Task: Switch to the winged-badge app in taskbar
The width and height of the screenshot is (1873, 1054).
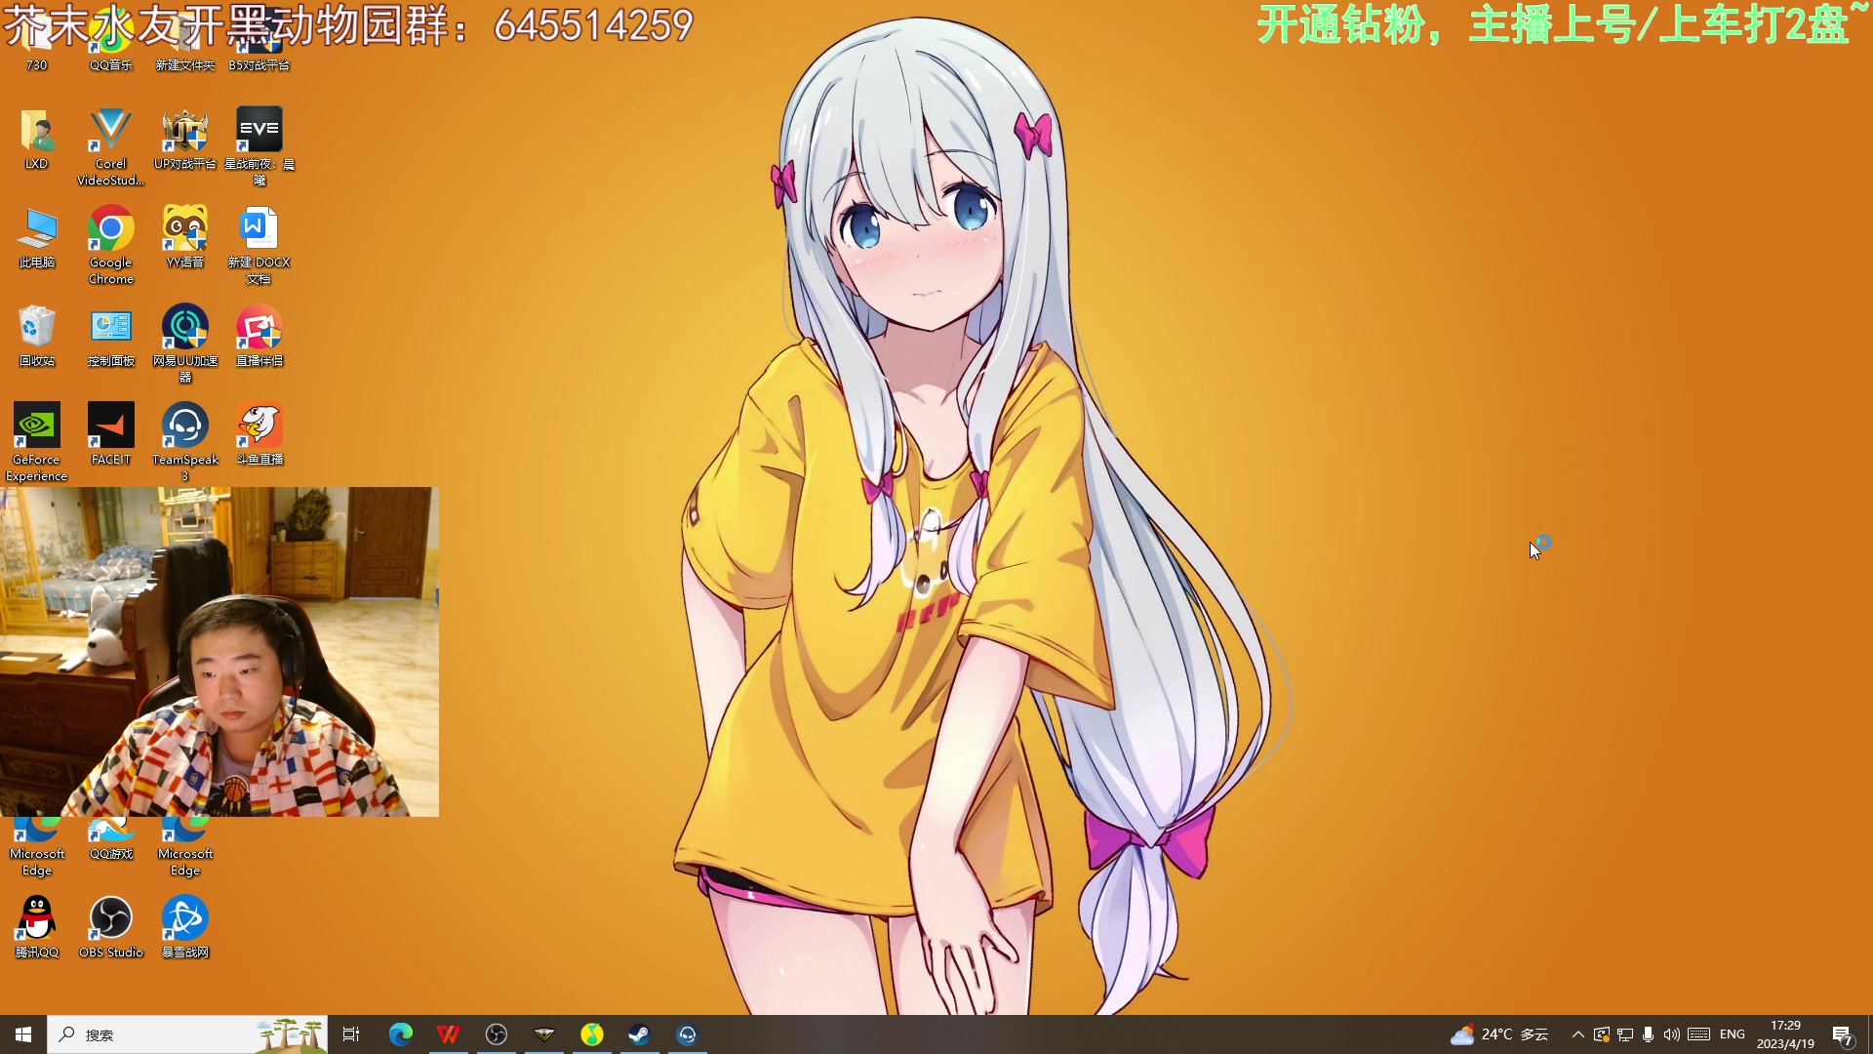Action: pos(543,1034)
